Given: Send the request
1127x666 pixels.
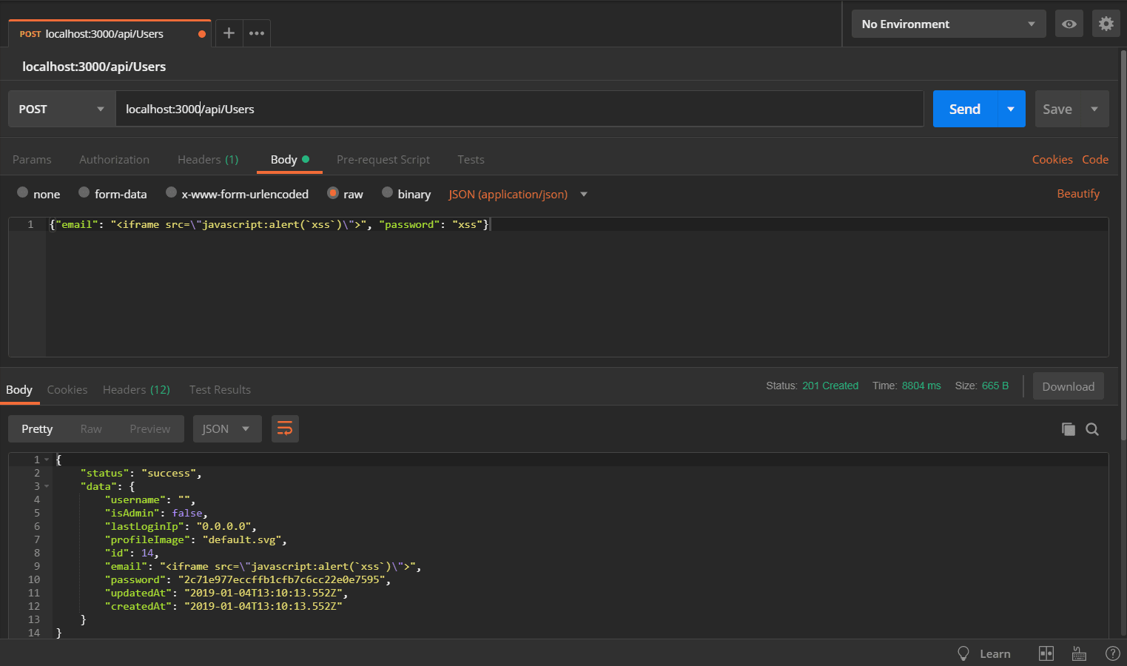Looking at the screenshot, I should click(965, 109).
